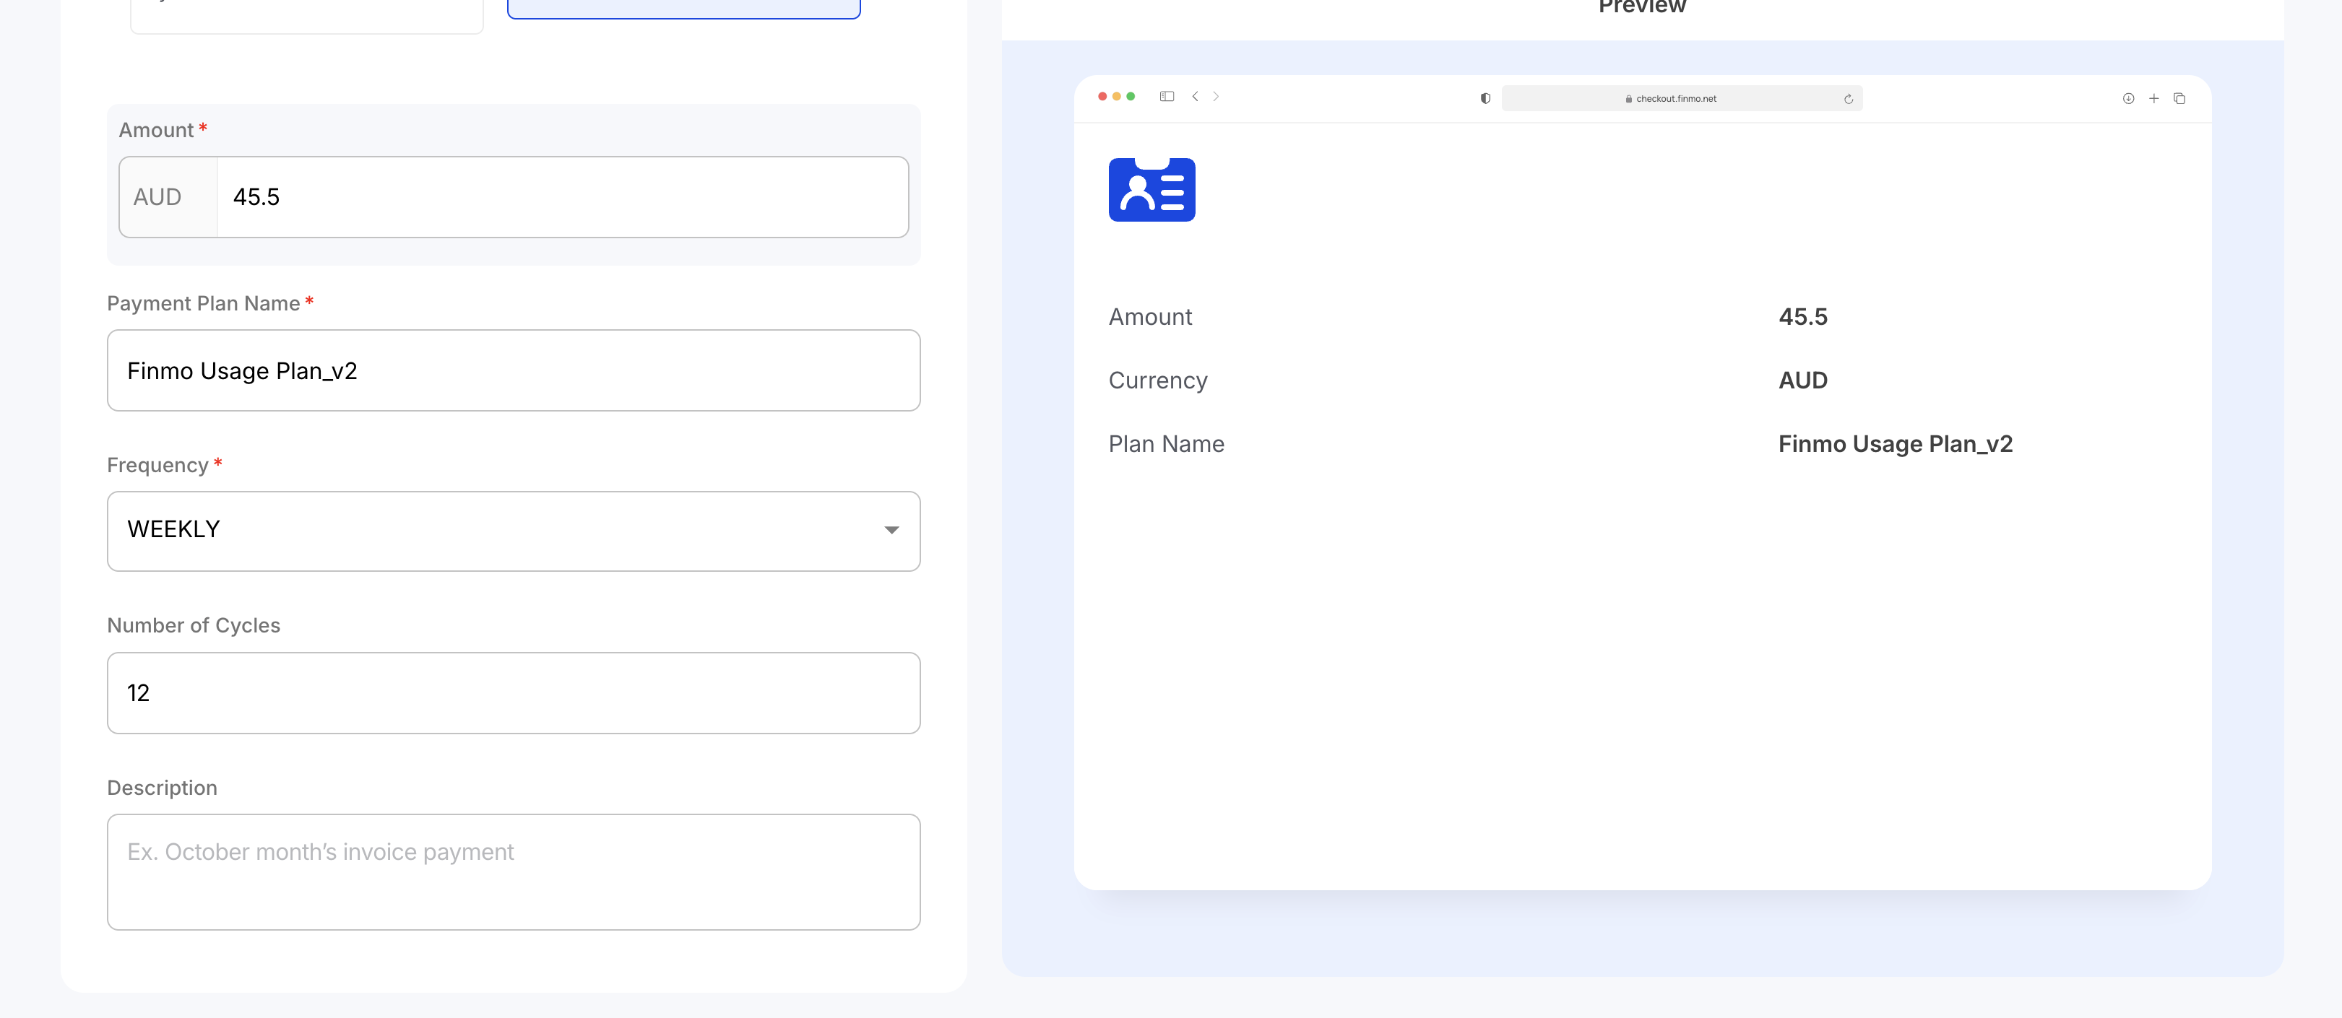
Task: Click the forward arrow in preview browser
Action: pyautogui.click(x=1216, y=96)
